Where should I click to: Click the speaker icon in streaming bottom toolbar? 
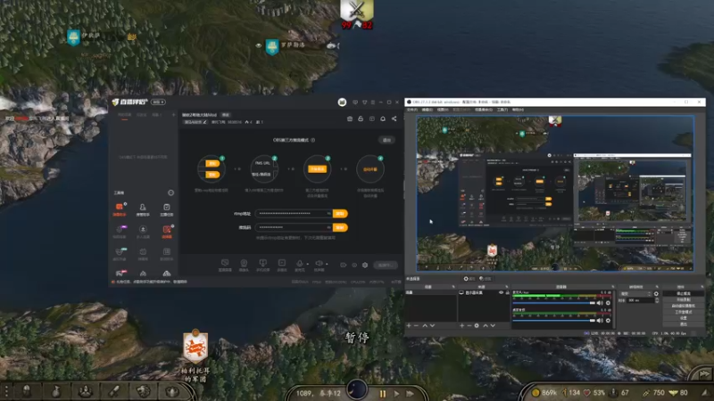[x=319, y=264]
